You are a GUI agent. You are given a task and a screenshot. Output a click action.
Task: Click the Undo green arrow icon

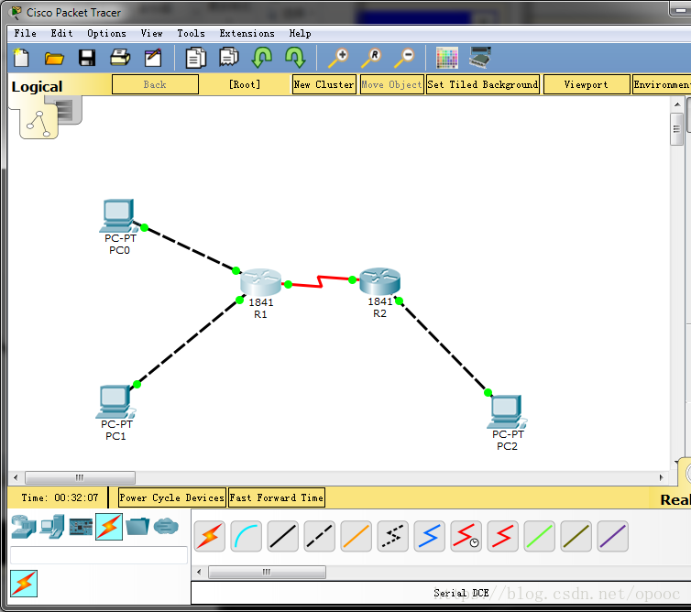point(262,58)
